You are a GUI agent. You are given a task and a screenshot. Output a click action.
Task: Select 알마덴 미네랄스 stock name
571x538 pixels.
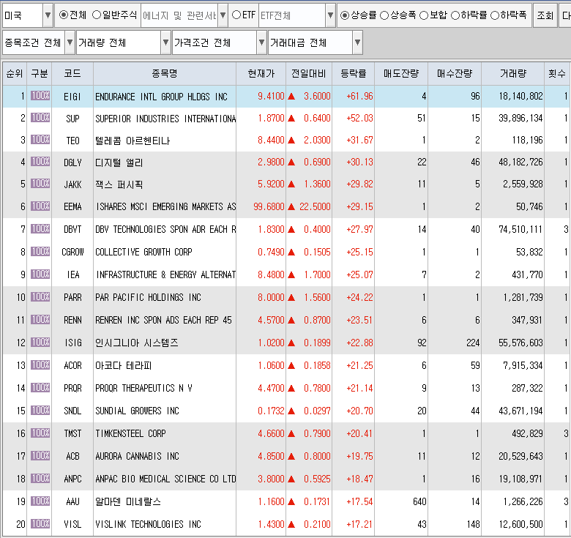pyautogui.click(x=128, y=501)
